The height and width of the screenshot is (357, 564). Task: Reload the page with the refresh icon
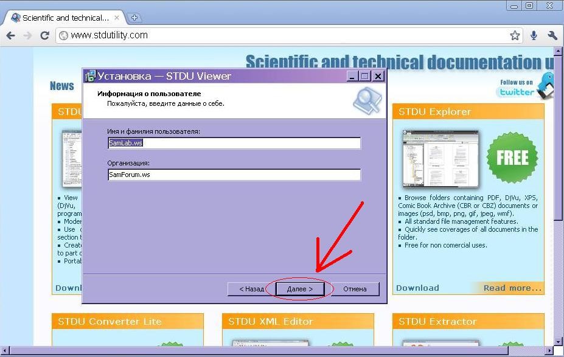[x=44, y=35]
